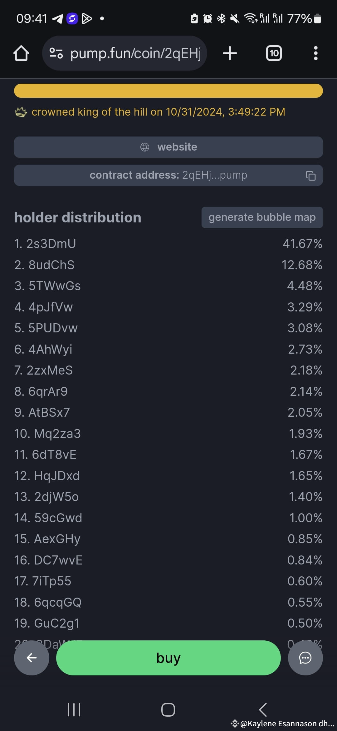
Task: Open the tab switcher showing 10 tabs
Action: (x=274, y=53)
